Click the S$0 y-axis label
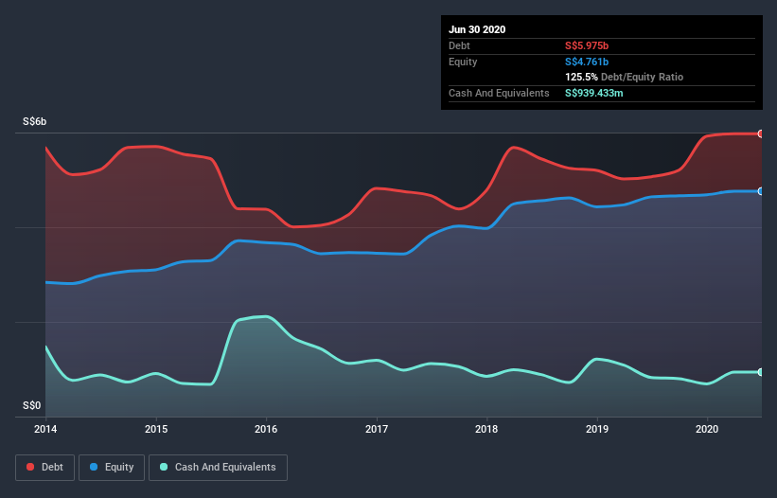The height and width of the screenshot is (498, 777). point(32,405)
